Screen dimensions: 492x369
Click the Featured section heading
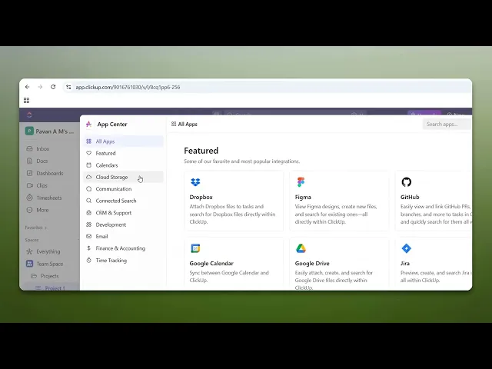point(201,151)
